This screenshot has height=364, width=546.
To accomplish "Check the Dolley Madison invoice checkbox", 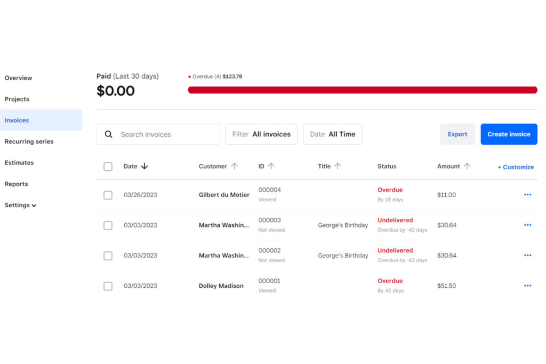I will pos(108,286).
